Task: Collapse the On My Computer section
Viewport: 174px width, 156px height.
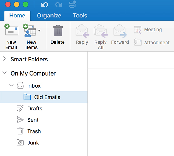Action: point(4,73)
